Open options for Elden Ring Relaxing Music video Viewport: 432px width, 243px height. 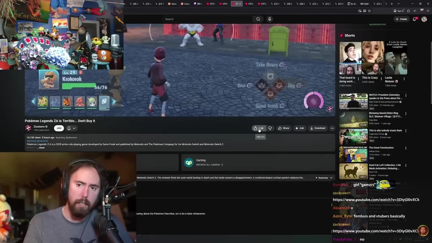pos(406,114)
